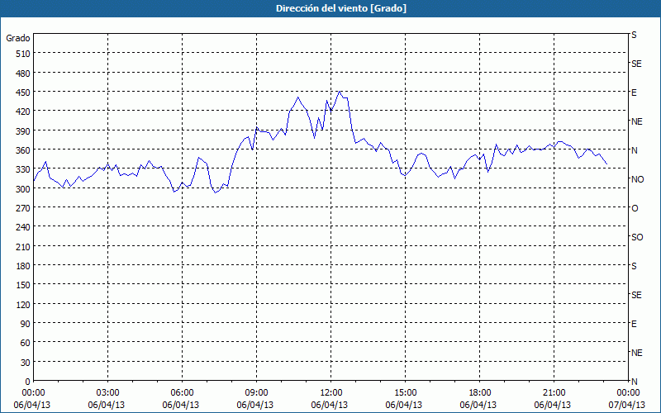
Task: Click the 21:00 time axis label
Action: click(x=554, y=393)
